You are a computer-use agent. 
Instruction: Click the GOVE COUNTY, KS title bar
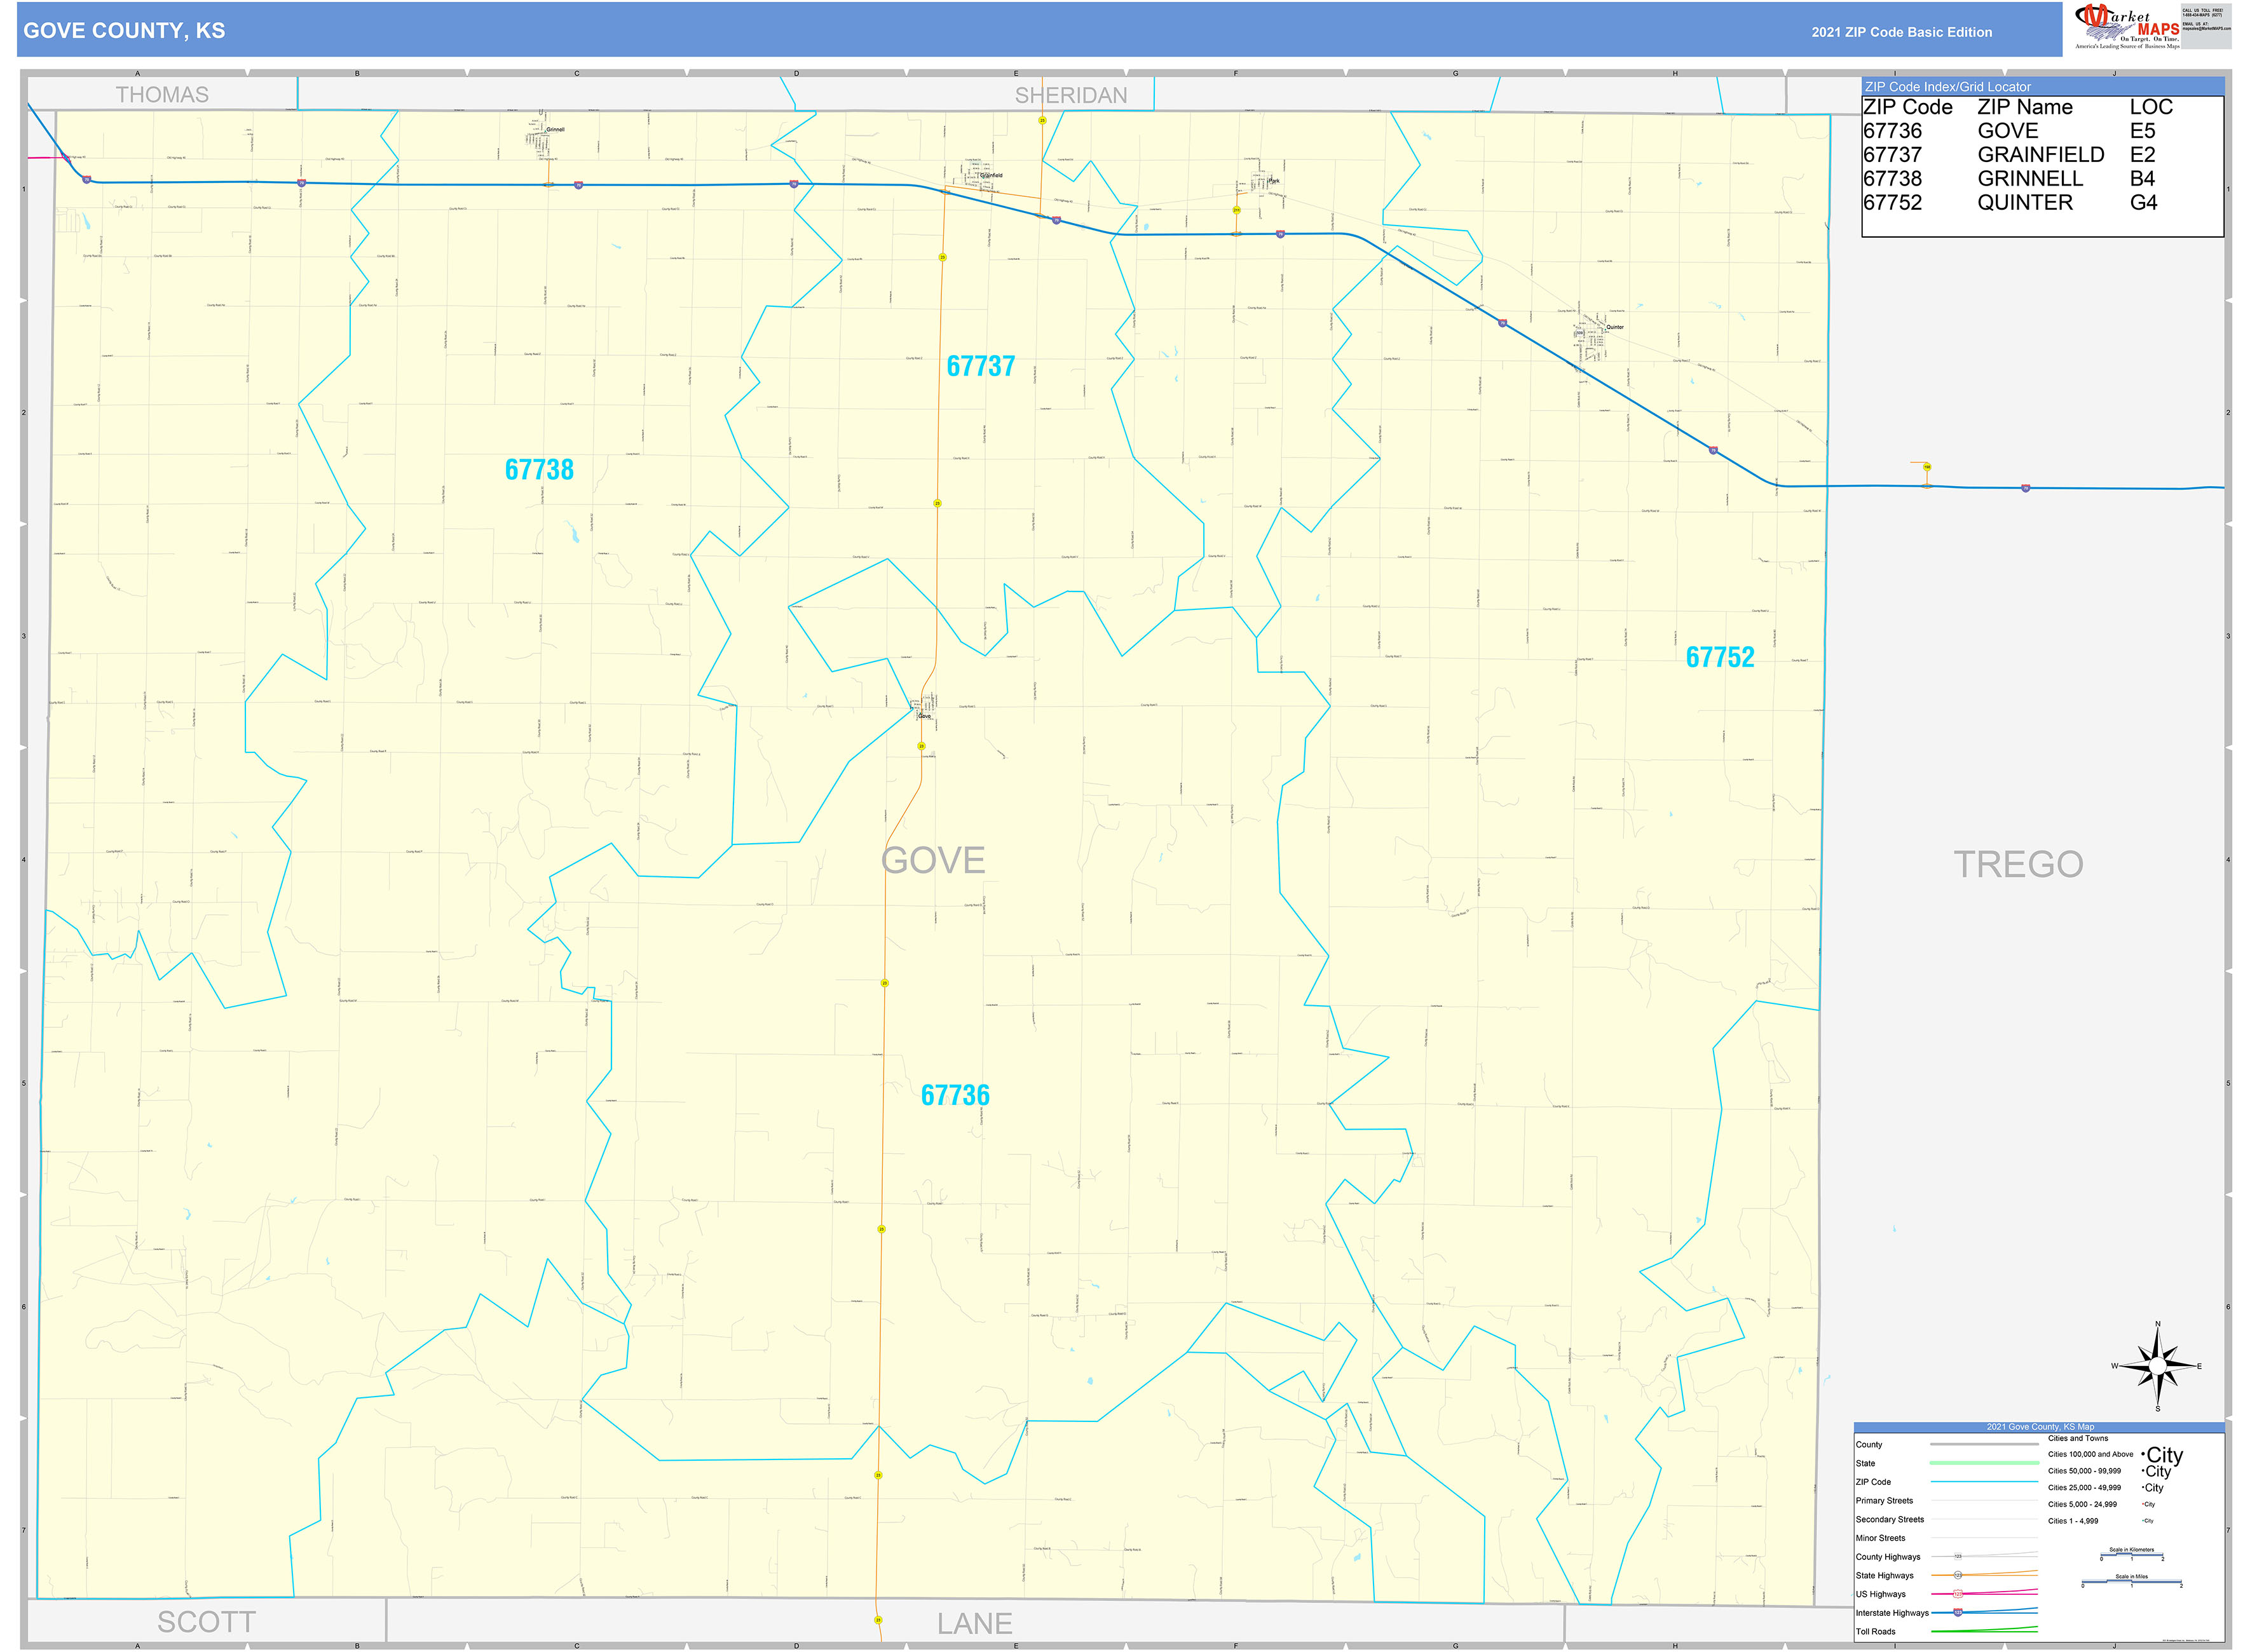pos(123,31)
